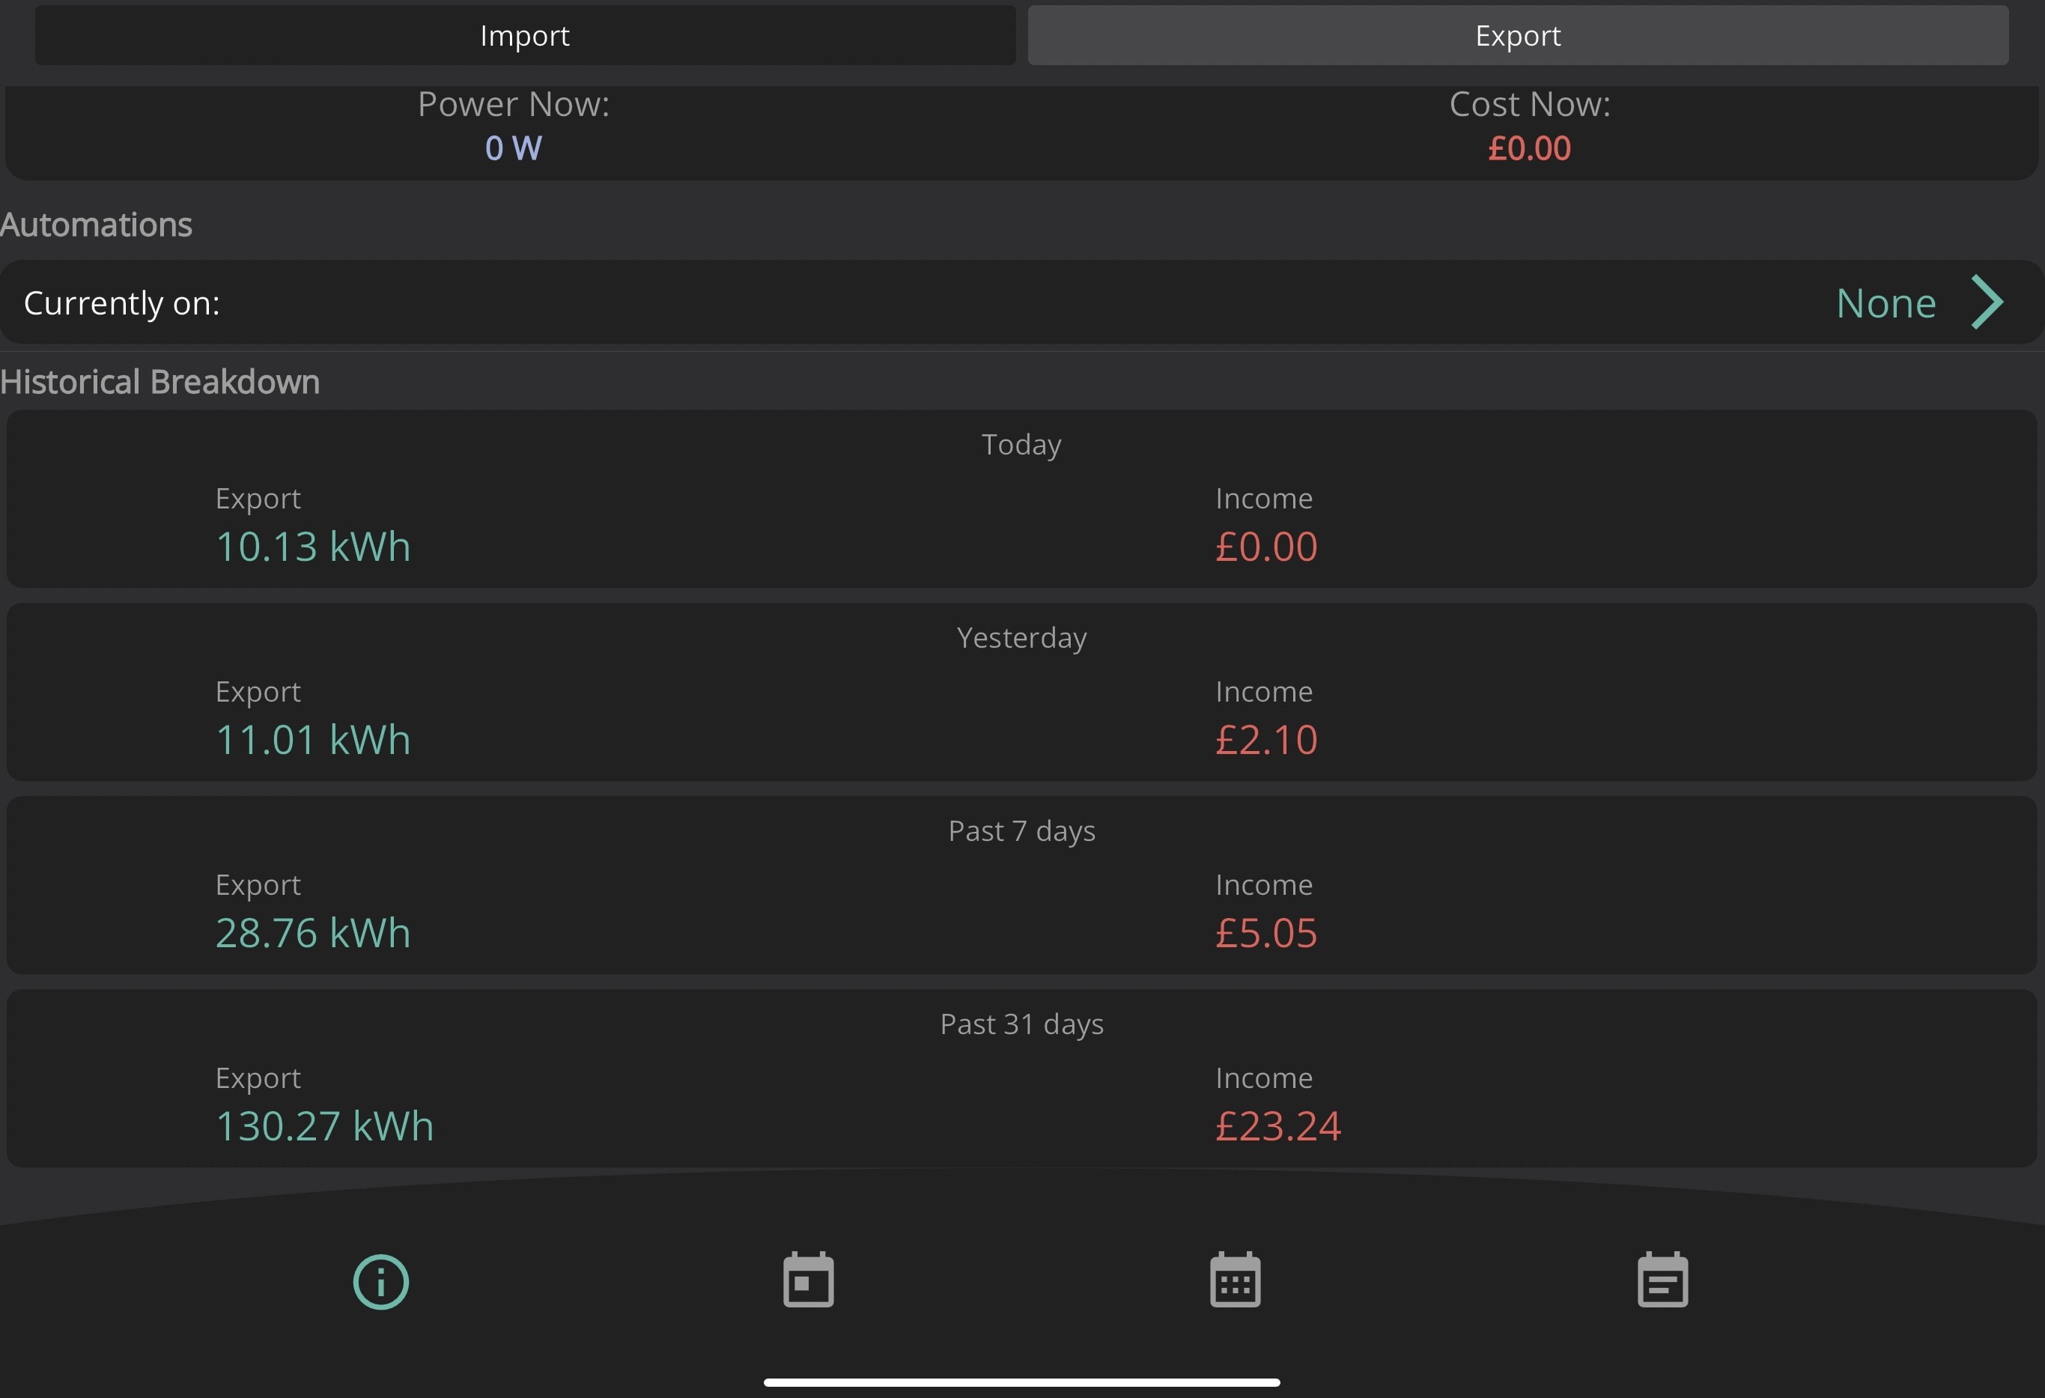Open the info overview tab icon
Viewport: 2045px width, 1398px height.
[380, 1282]
